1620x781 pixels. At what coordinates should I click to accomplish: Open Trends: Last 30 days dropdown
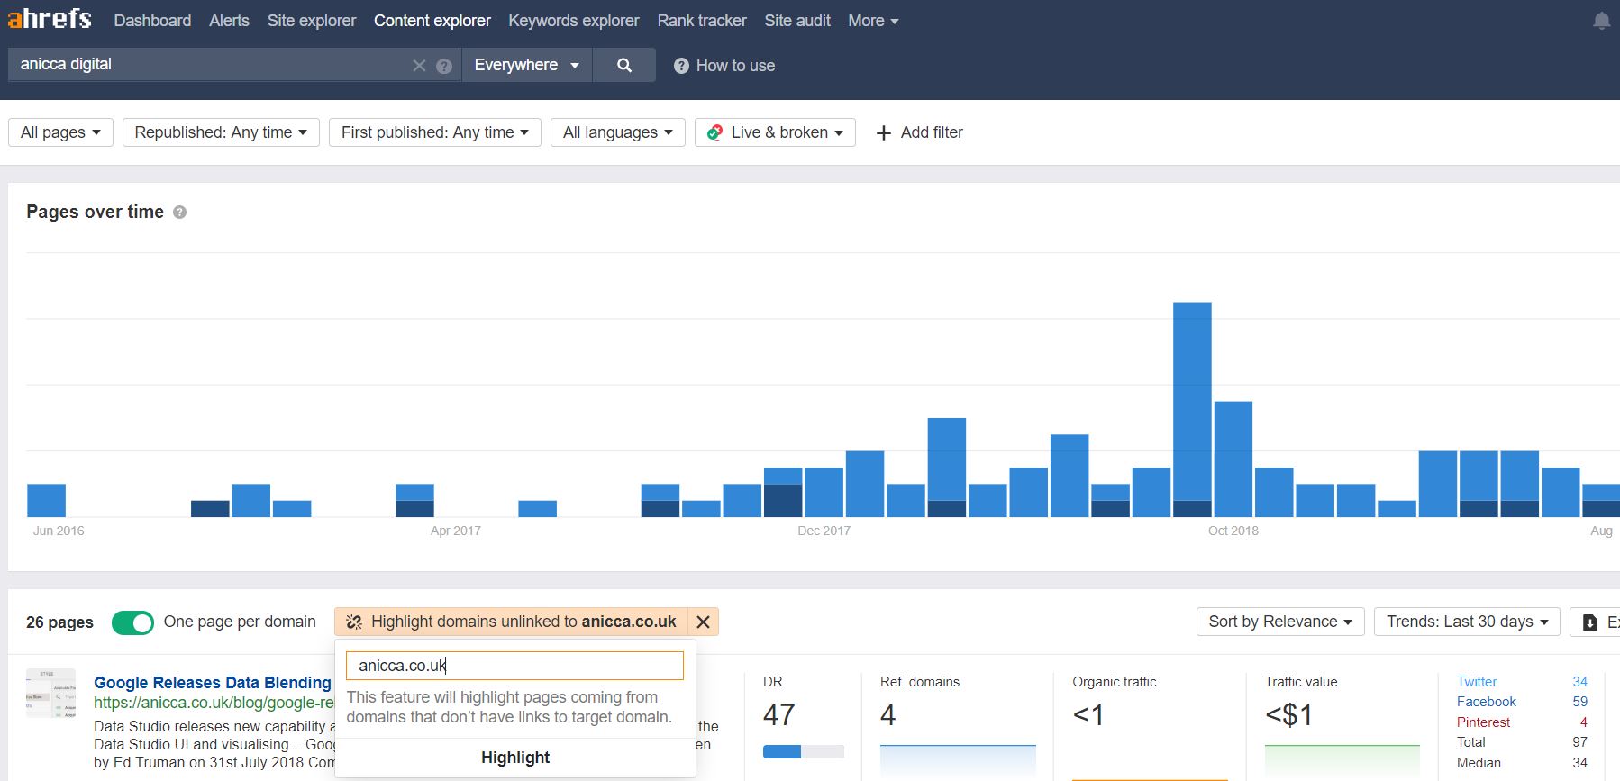[x=1467, y=622]
